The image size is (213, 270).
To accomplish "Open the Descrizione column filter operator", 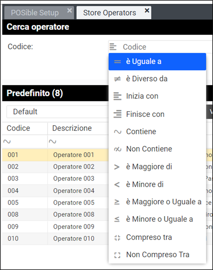I will [x=52, y=142].
